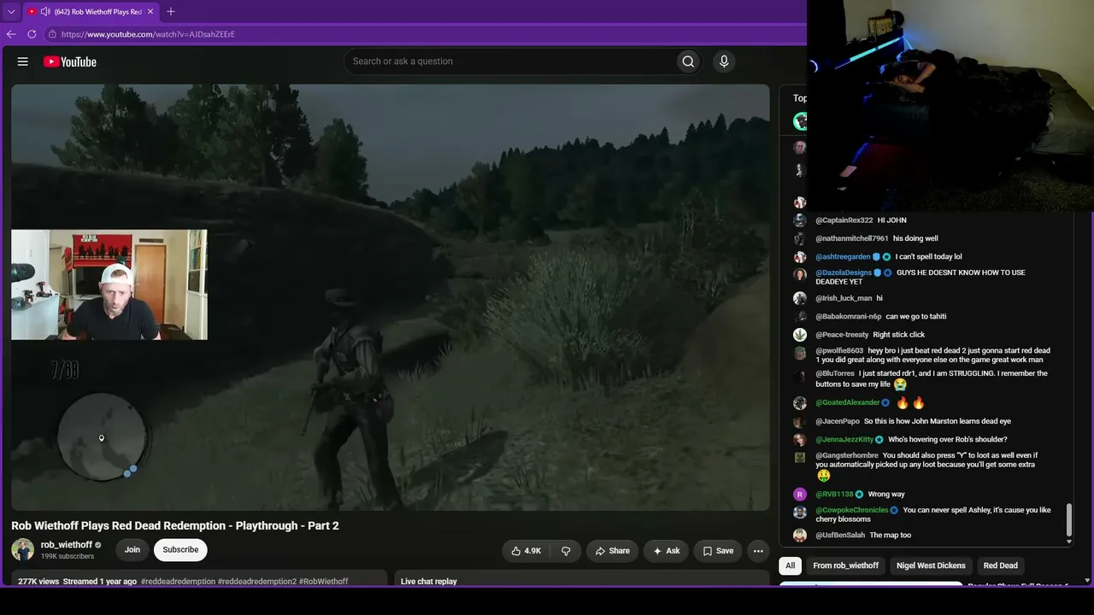Open the #reddeadredemption hashtag link
The width and height of the screenshot is (1094, 615).
(x=178, y=582)
